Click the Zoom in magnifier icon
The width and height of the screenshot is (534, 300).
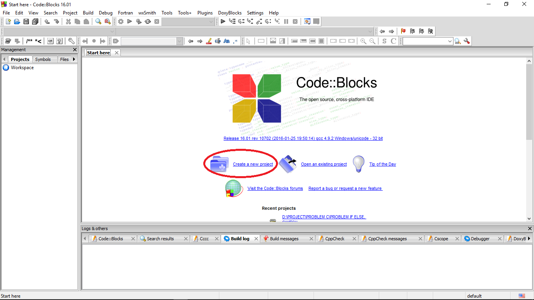[x=363, y=41]
